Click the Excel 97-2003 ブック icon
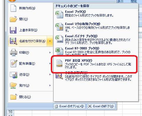142x116 pixels. (59, 51)
